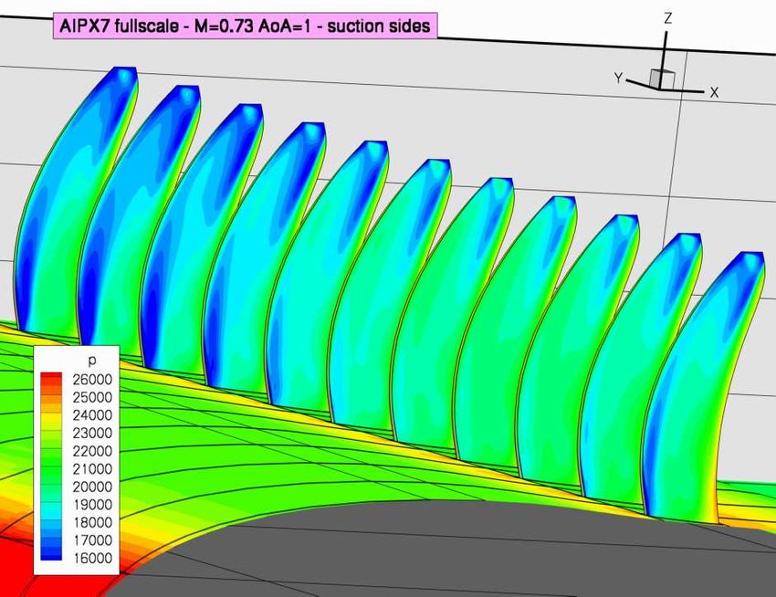Click the legend value 24000
This screenshot has height=597, width=776.
click(92, 415)
